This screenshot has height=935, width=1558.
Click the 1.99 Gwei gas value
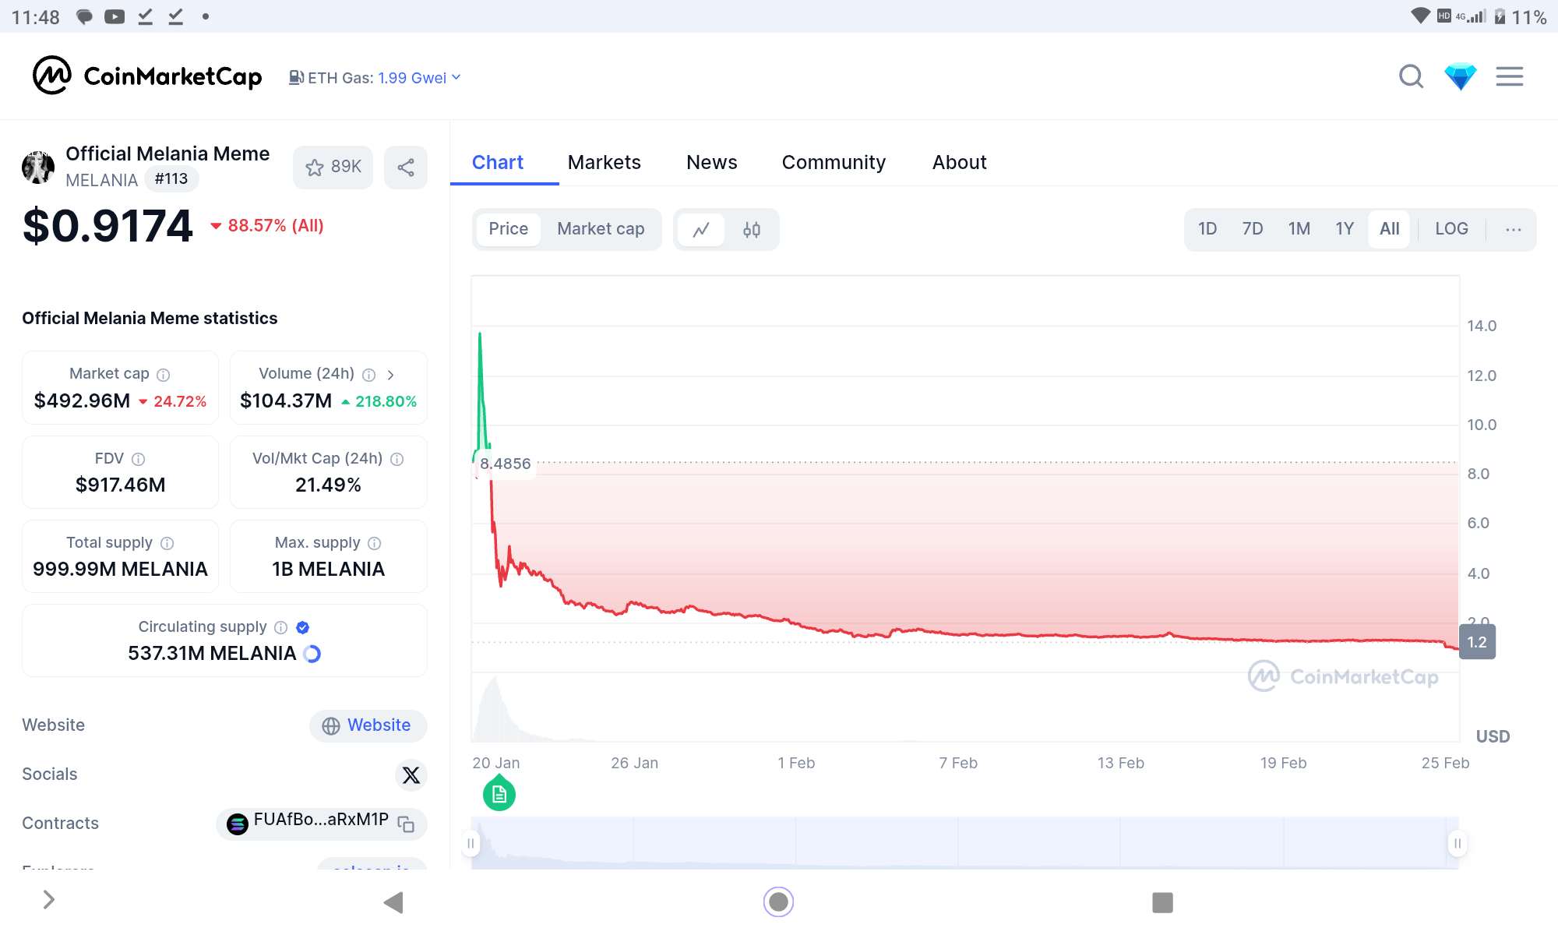(x=412, y=78)
